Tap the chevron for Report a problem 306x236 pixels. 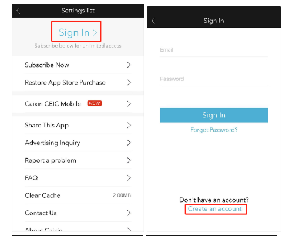tap(129, 160)
